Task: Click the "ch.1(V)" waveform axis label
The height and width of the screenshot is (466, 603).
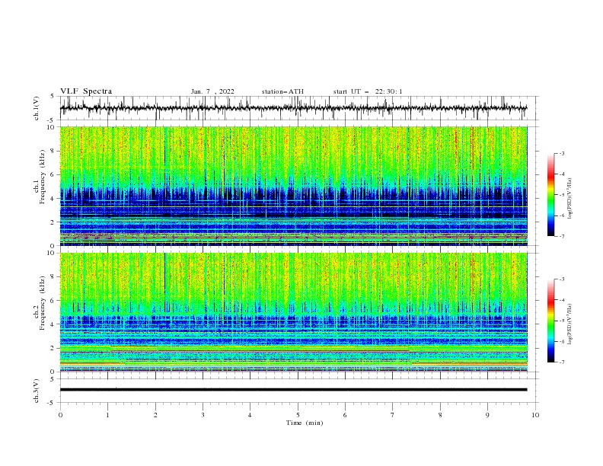Action: pos(37,108)
